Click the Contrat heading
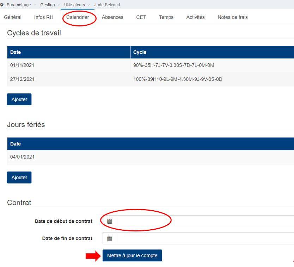The image size is (294, 267). (x=19, y=203)
